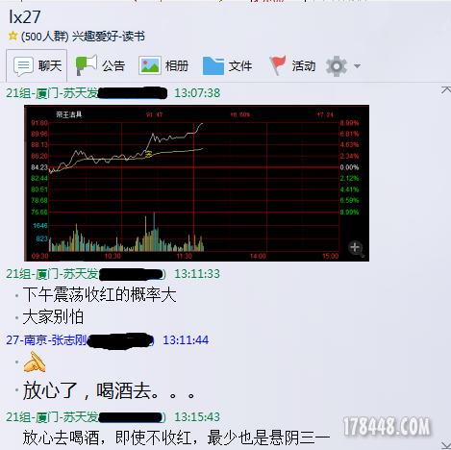The width and height of the screenshot is (451, 450).
Task: Click the chat bubble icon
Action: point(23,66)
